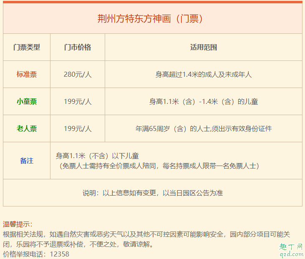
Task: Click the 199元/人 price in 小童票 row
Action: (x=78, y=101)
